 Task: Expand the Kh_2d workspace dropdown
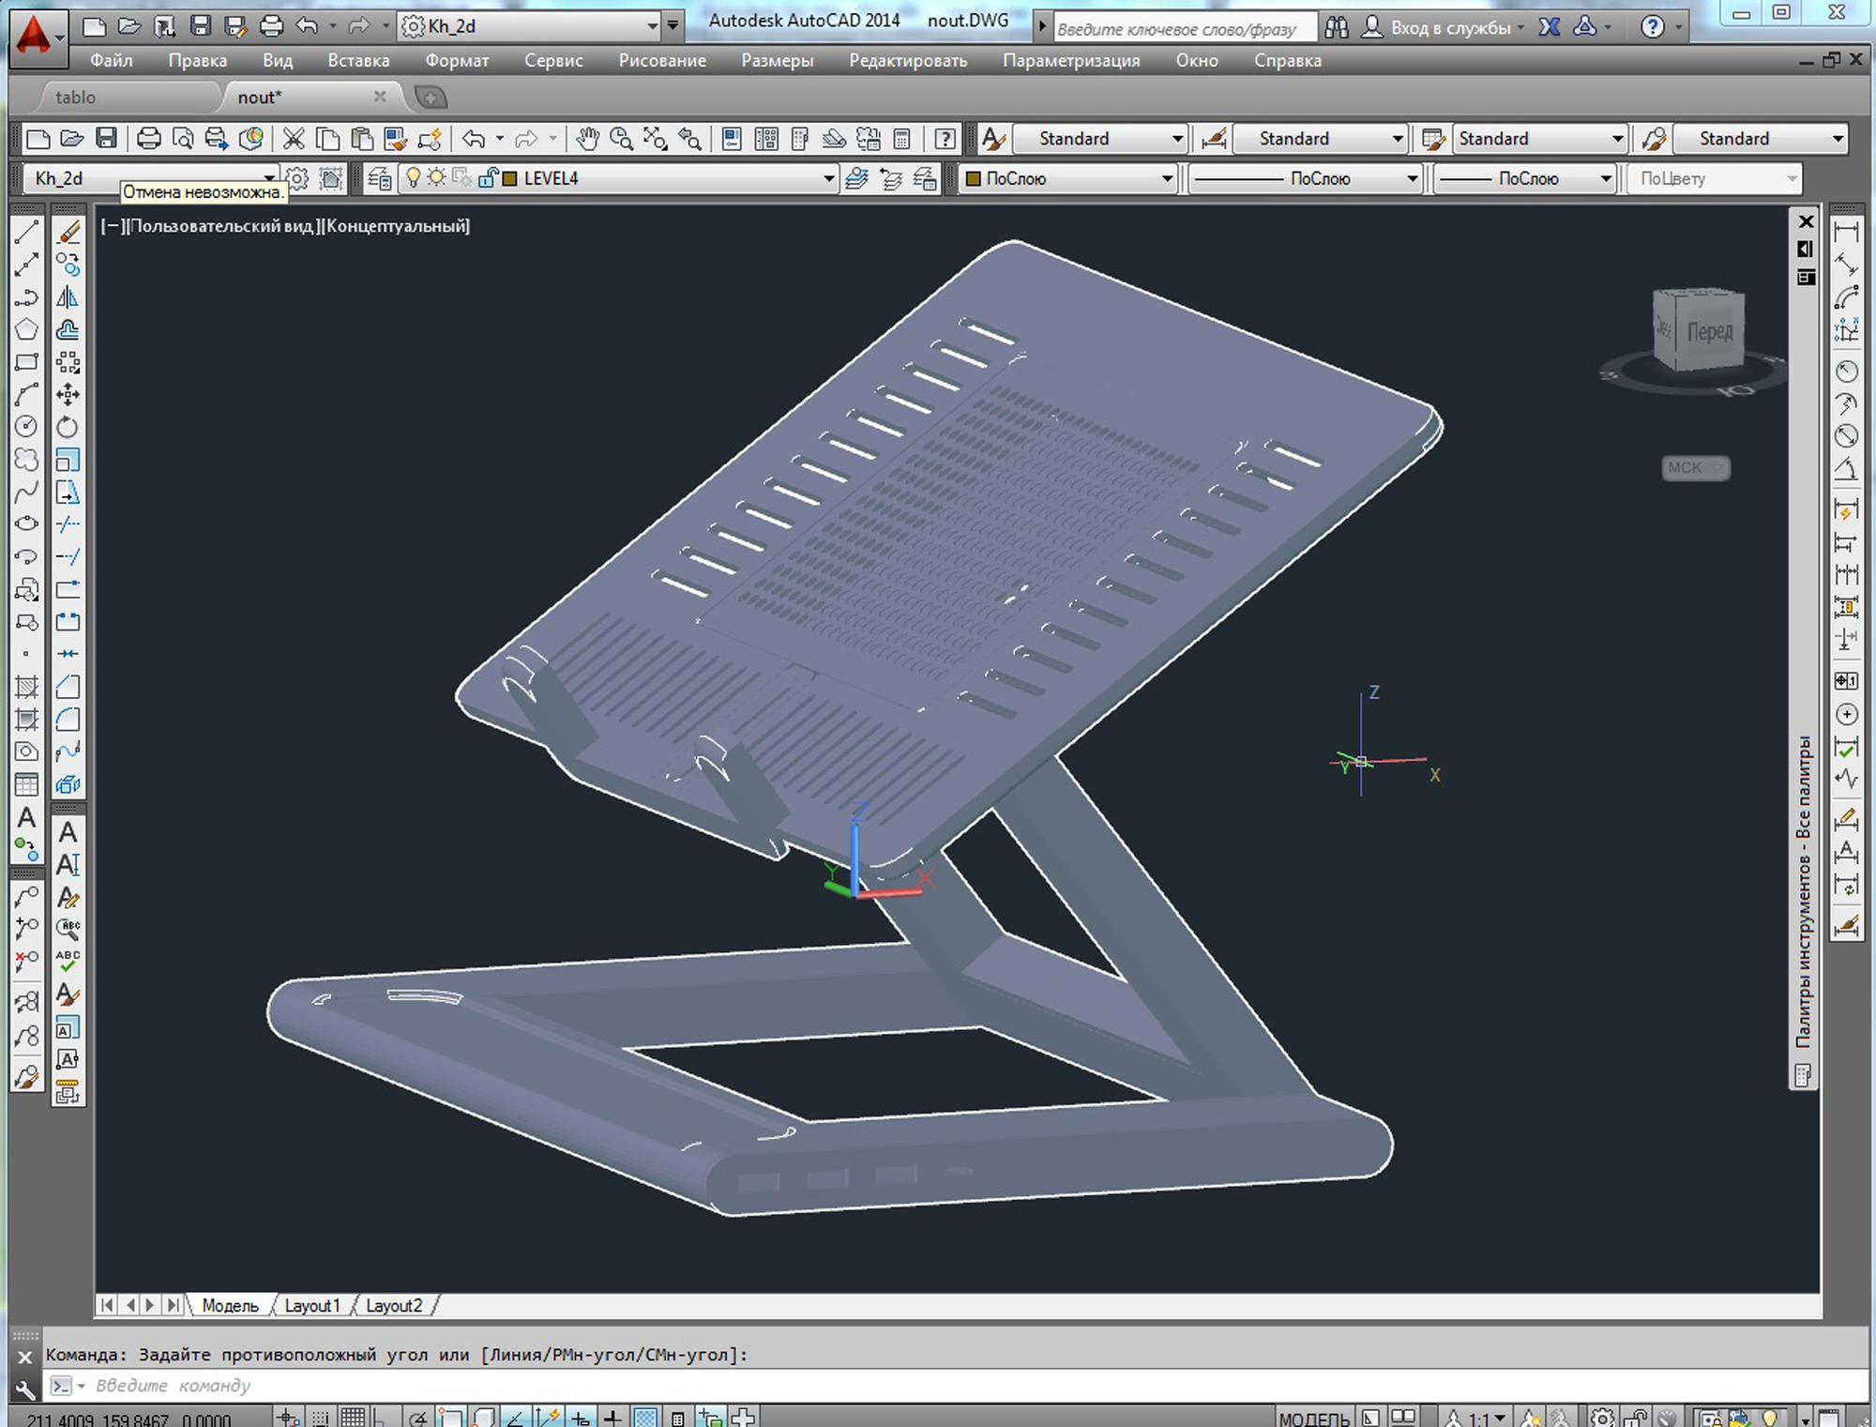(x=270, y=177)
